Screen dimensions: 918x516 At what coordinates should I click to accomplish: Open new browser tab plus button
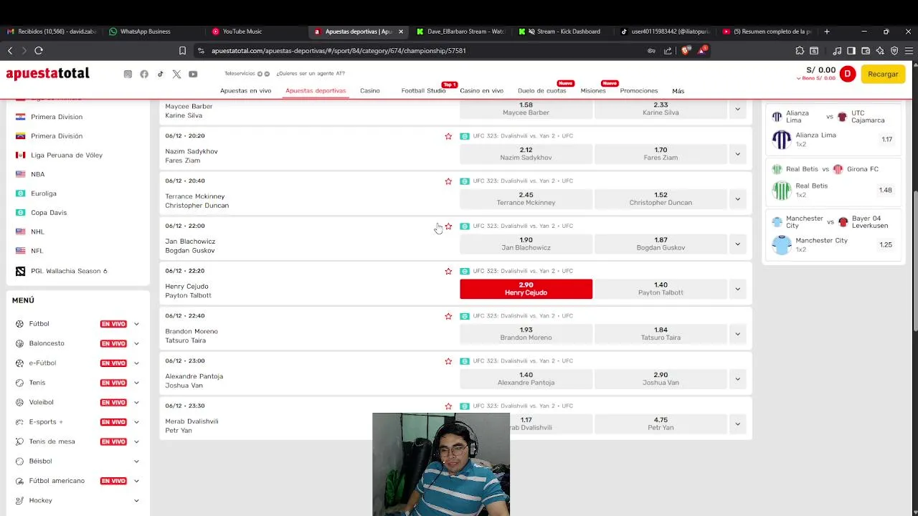click(827, 32)
